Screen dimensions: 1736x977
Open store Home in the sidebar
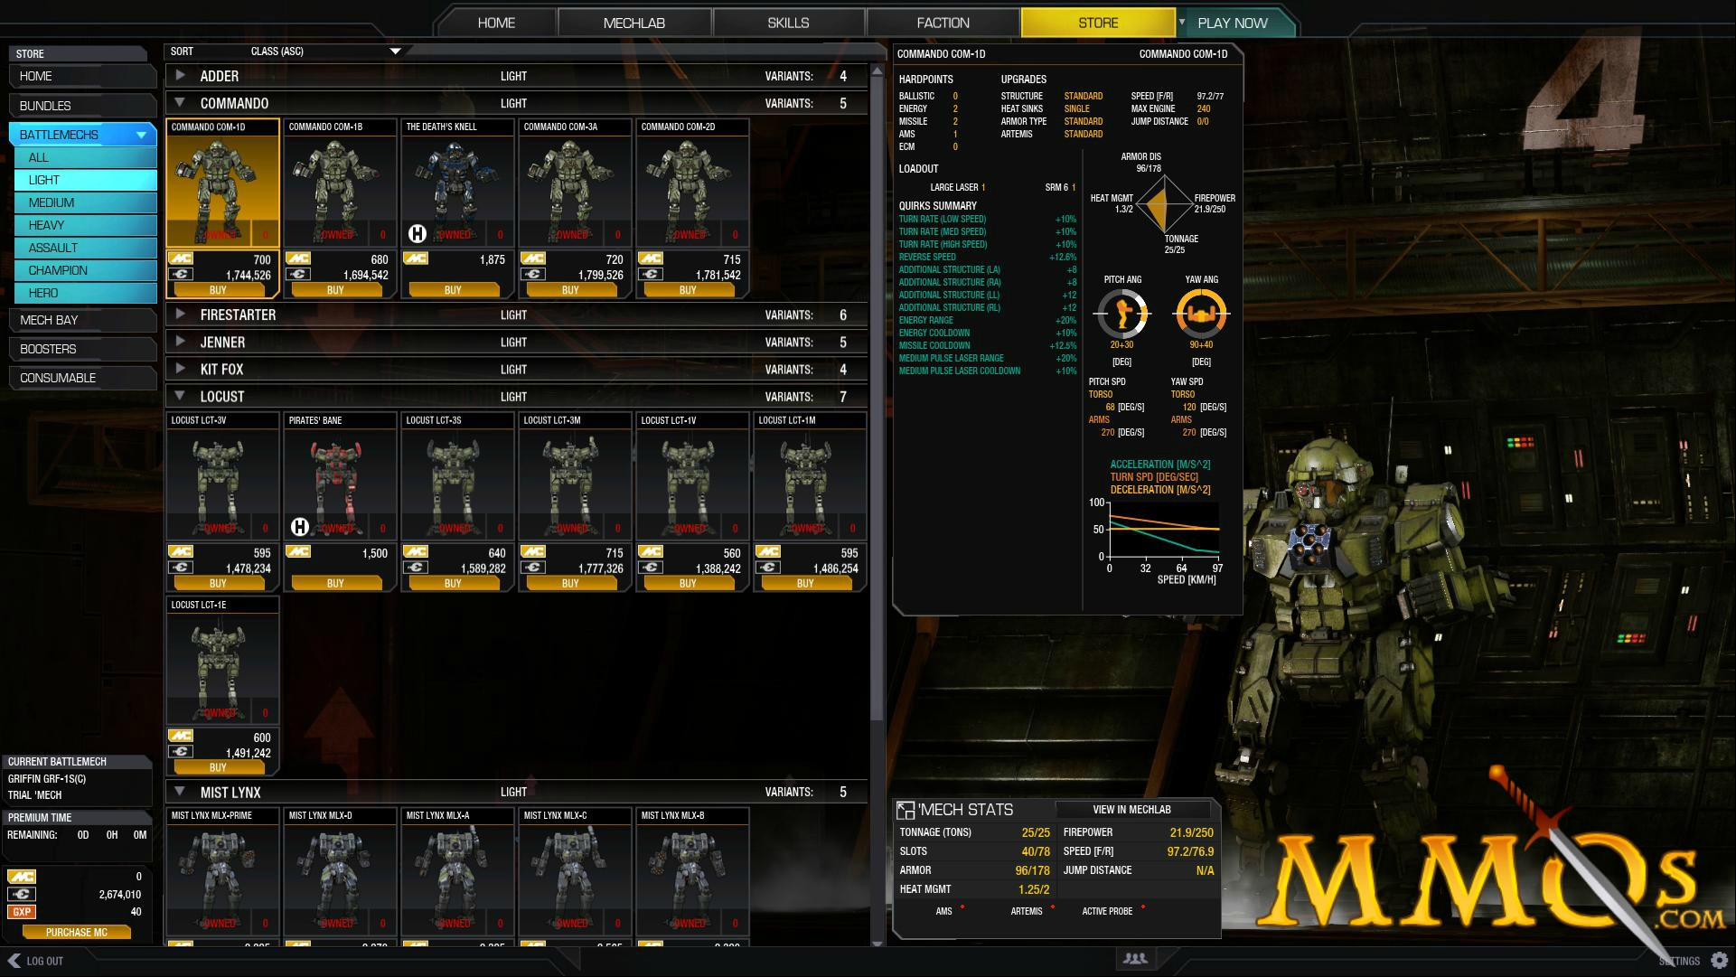click(x=82, y=76)
